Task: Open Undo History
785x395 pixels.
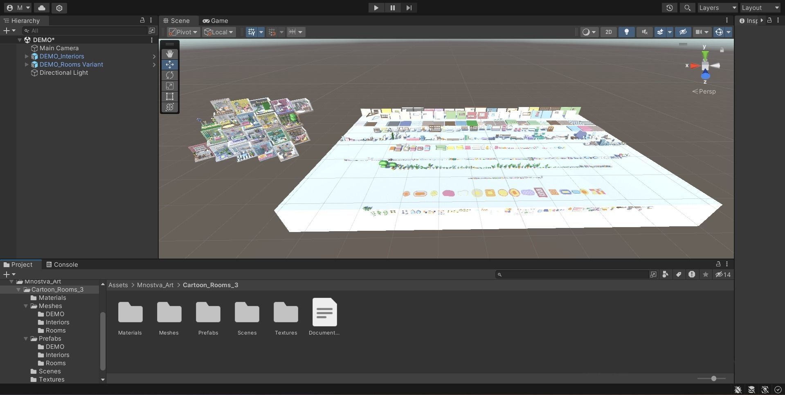Action: pos(670,8)
